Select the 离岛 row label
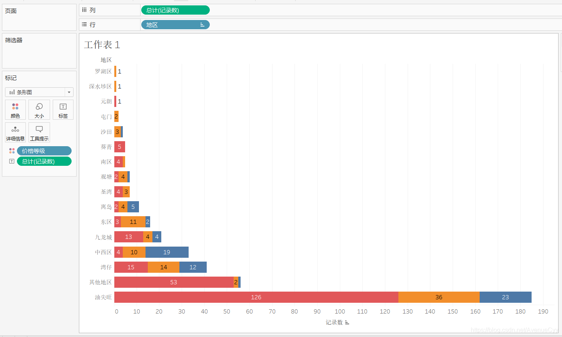This screenshot has width=562, height=337. (x=106, y=207)
